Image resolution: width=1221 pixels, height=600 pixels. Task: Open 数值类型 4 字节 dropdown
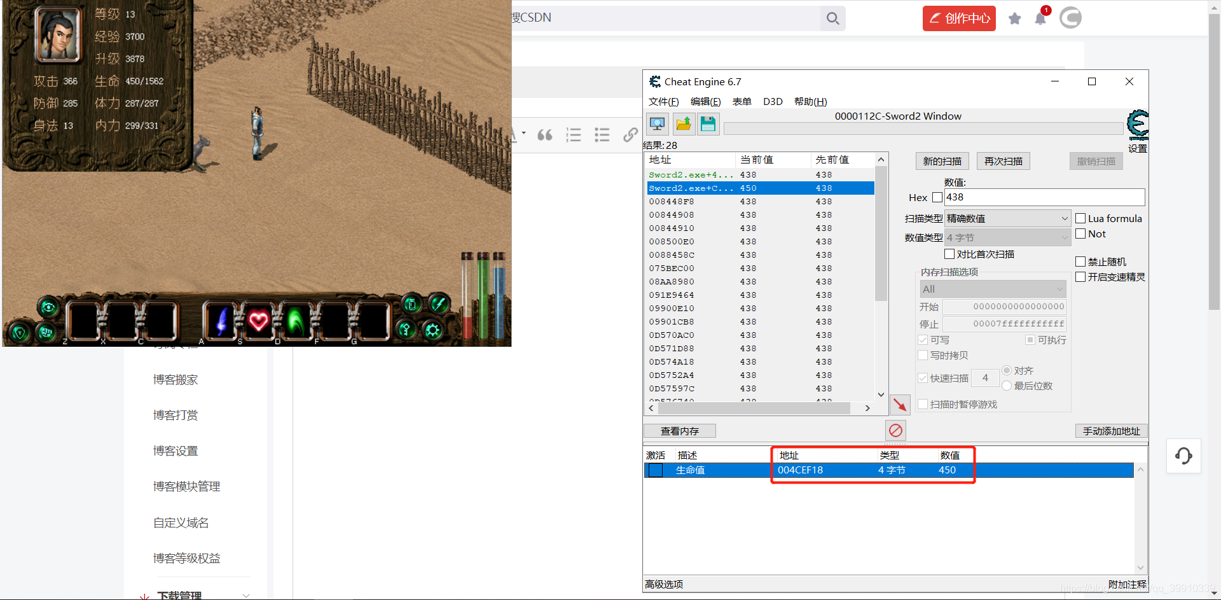click(x=1008, y=237)
